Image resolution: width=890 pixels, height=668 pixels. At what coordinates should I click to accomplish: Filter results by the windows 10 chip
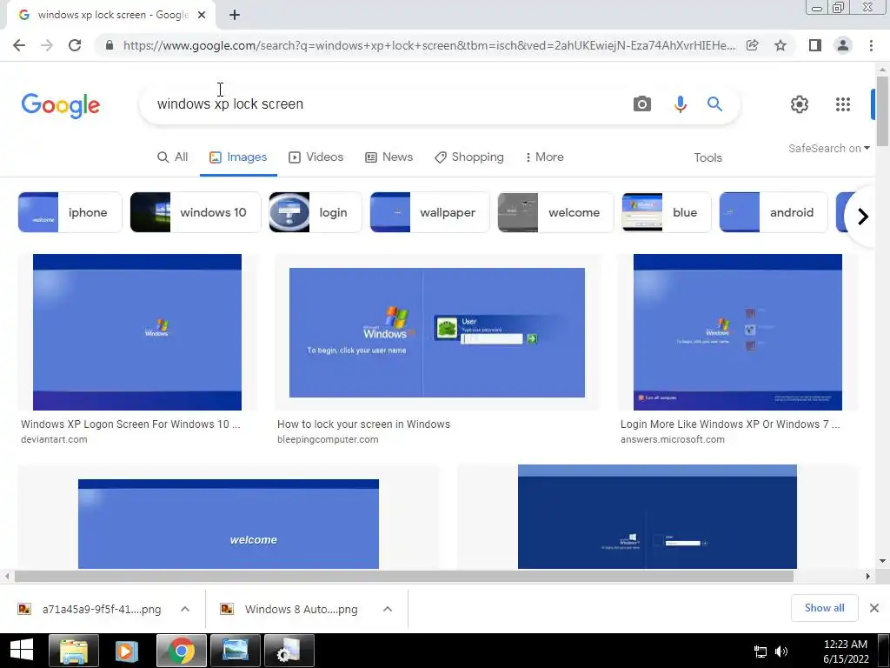(196, 212)
